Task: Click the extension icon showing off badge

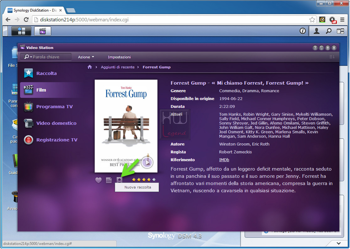Action: pyautogui.click(x=332, y=20)
